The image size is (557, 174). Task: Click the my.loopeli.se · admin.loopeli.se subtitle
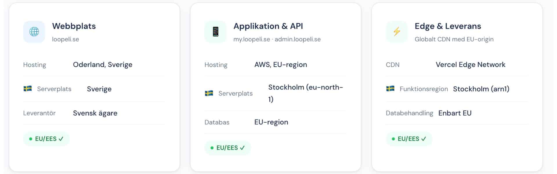[277, 39]
